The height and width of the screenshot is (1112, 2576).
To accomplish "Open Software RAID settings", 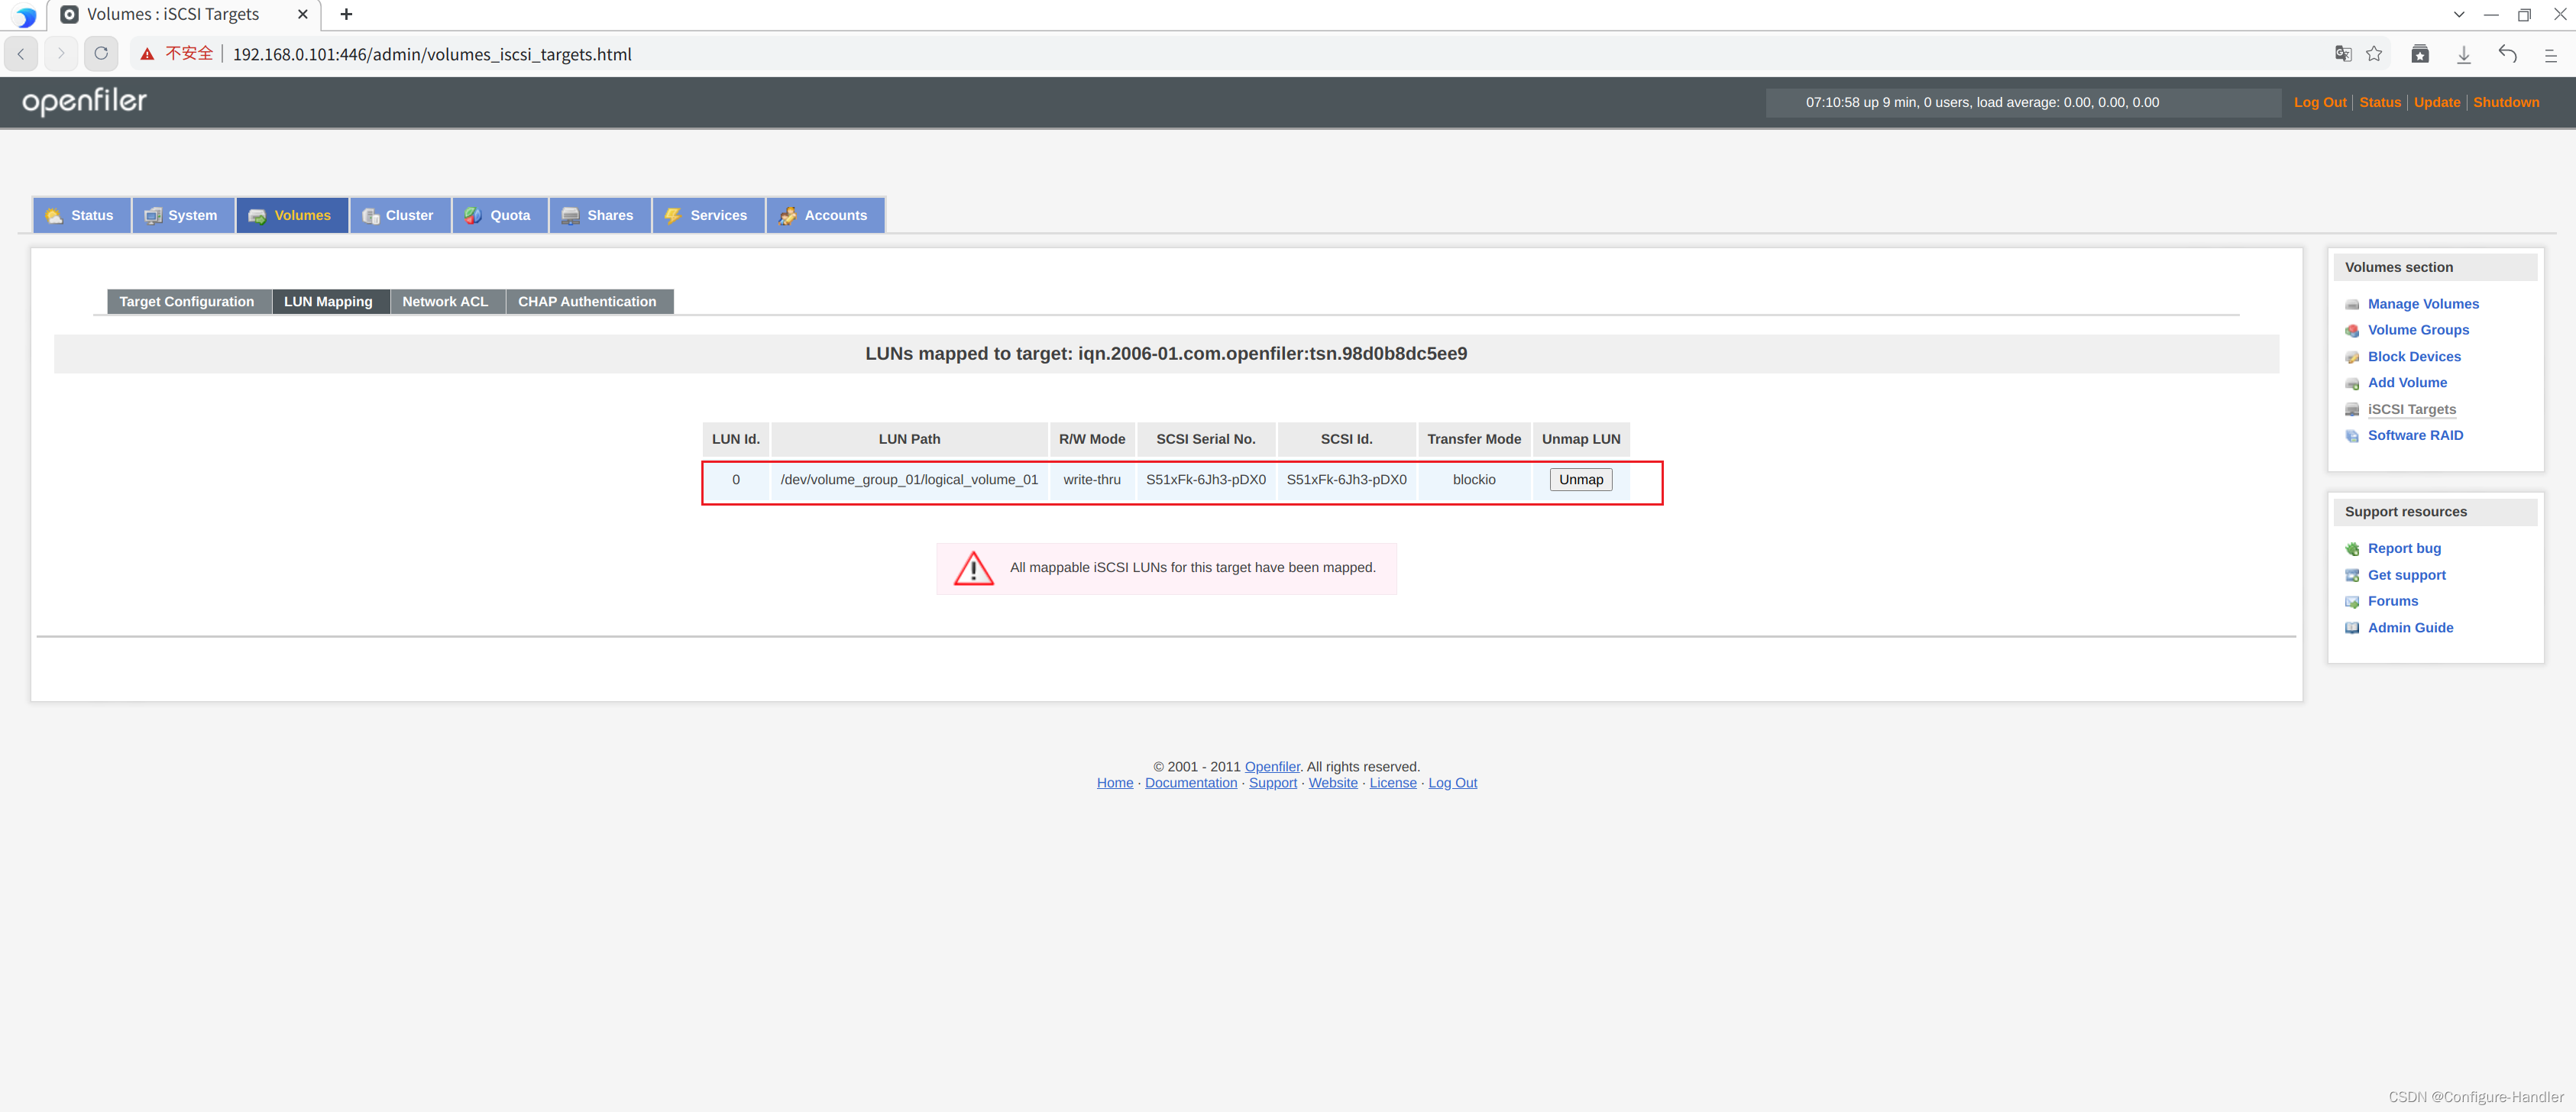I will coord(2353,435).
